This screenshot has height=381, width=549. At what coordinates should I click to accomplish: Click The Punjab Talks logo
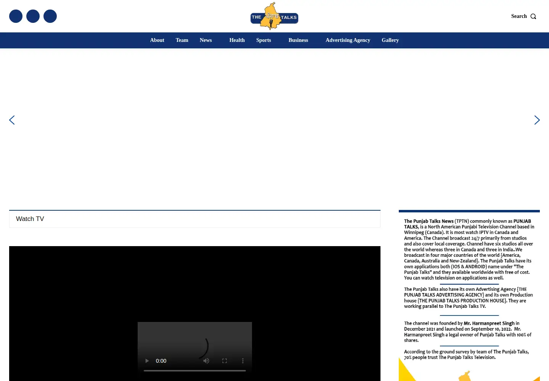[x=274, y=16]
